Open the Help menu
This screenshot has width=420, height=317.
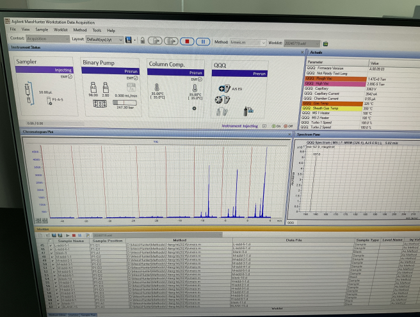(111, 31)
